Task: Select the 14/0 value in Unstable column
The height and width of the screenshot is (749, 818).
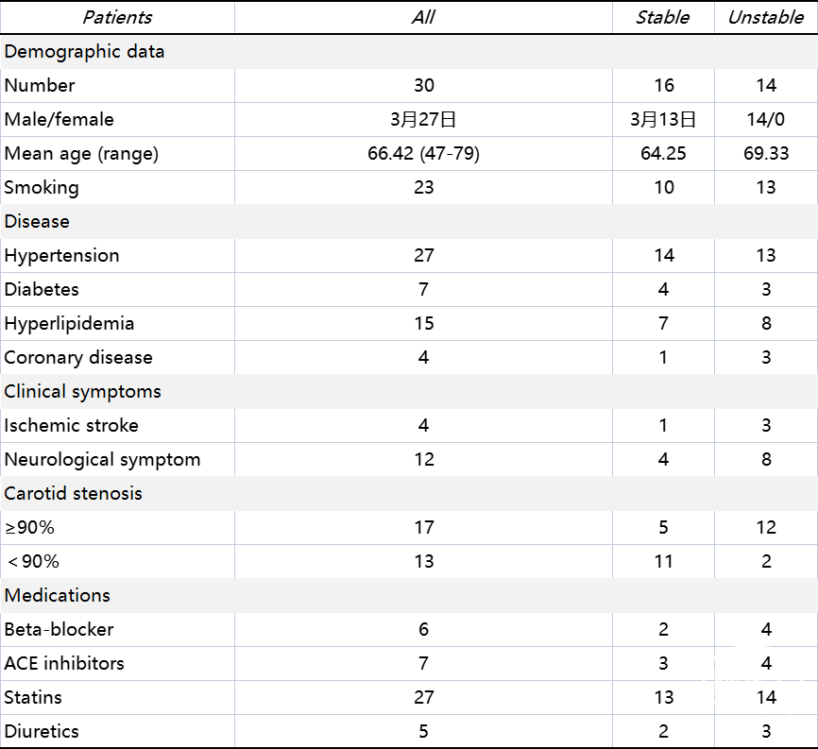Action: (765, 119)
